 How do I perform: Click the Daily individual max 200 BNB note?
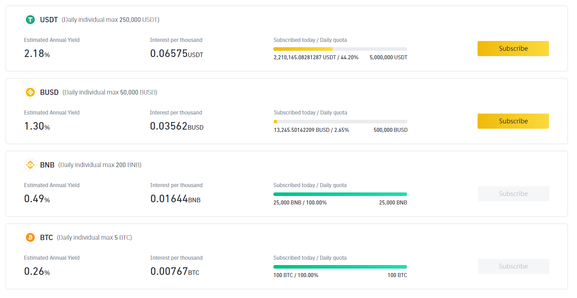[100, 165]
